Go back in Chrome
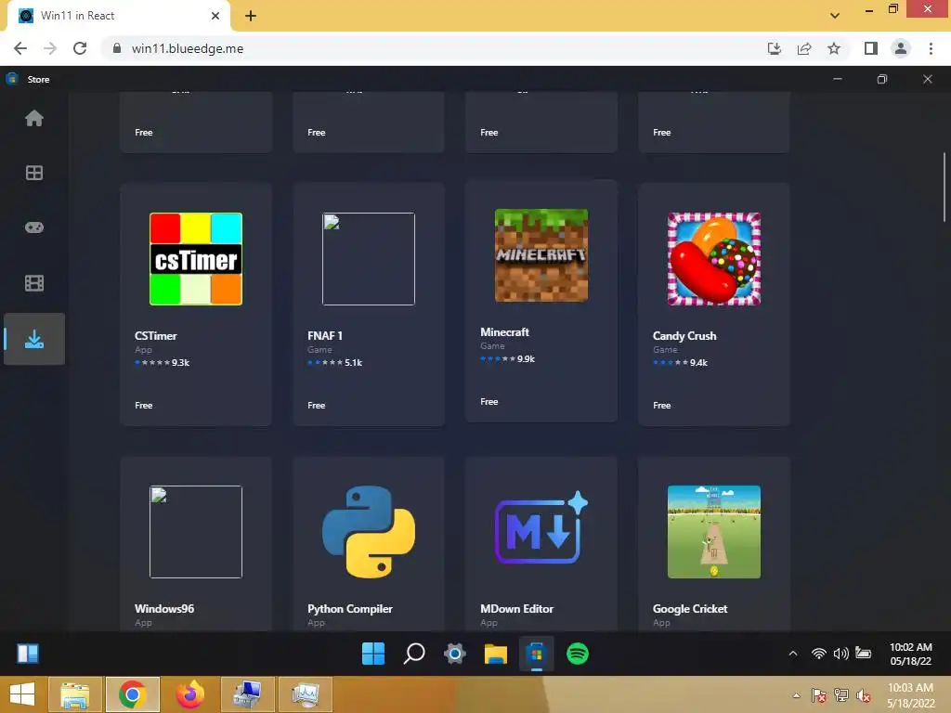This screenshot has height=713, width=951. [20, 48]
